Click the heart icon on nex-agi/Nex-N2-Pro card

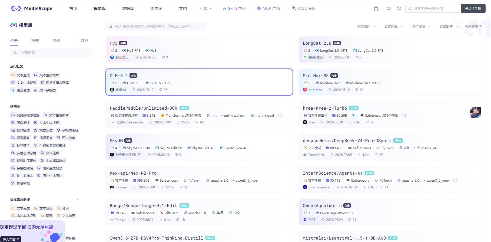(181, 187)
